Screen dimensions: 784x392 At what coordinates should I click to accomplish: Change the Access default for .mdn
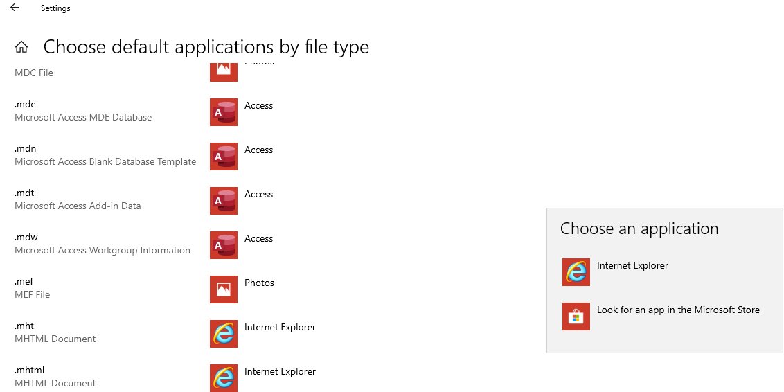(258, 150)
